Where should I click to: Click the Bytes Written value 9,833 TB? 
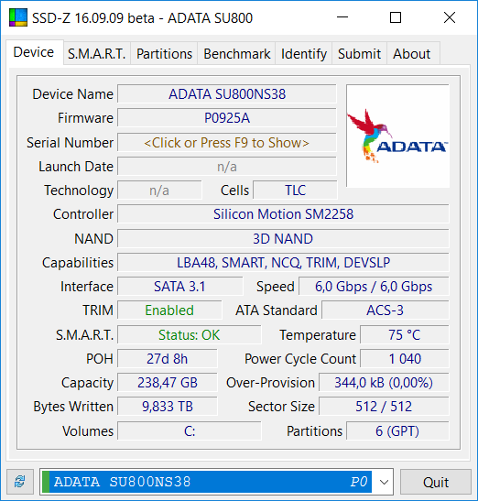point(168,407)
